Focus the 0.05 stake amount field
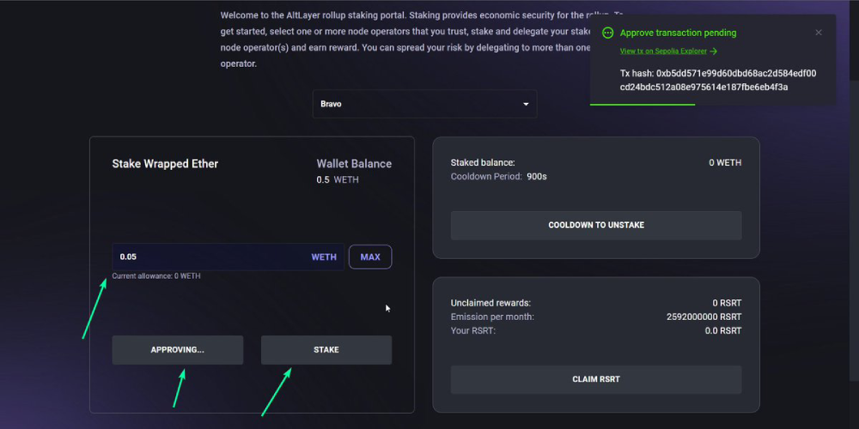859x429 pixels. point(228,257)
